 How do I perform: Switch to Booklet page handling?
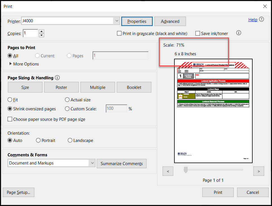(x=134, y=87)
